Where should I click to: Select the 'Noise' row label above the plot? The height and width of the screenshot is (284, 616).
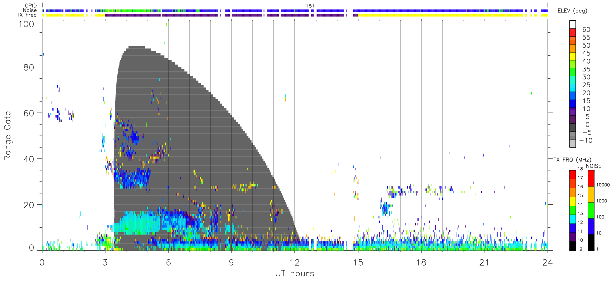pos(30,10)
